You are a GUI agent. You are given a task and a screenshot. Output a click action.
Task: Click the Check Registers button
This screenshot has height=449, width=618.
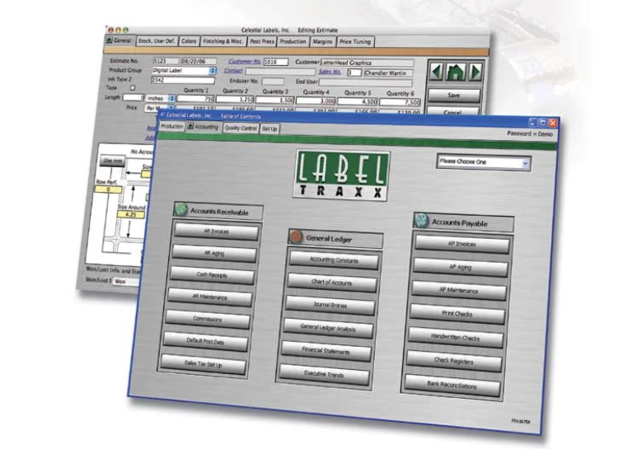pos(454,361)
